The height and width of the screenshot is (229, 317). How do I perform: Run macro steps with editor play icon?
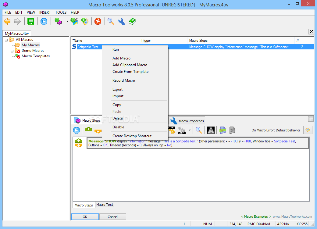point(77,130)
